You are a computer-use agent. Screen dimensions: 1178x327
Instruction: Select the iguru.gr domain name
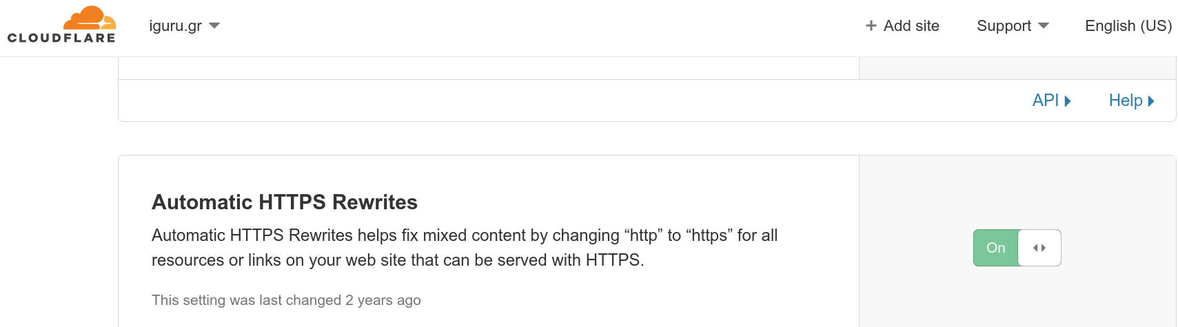[x=175, y=26]
